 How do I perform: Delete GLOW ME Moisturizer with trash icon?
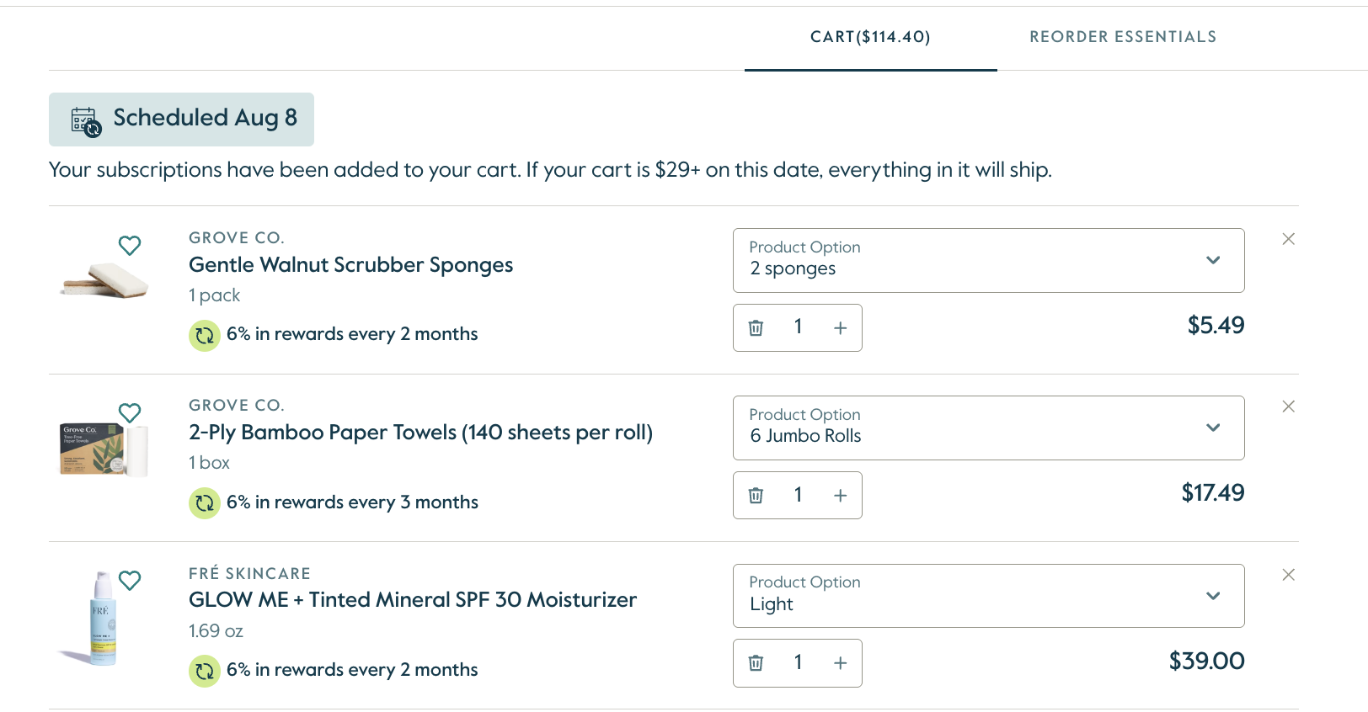coord(756,662)
